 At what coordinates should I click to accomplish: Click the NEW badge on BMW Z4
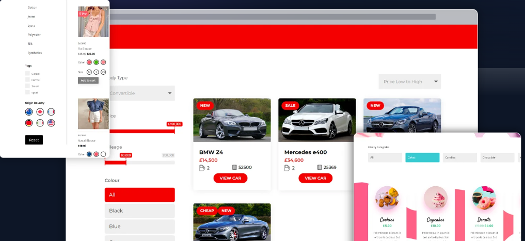(x=205, y=105)
